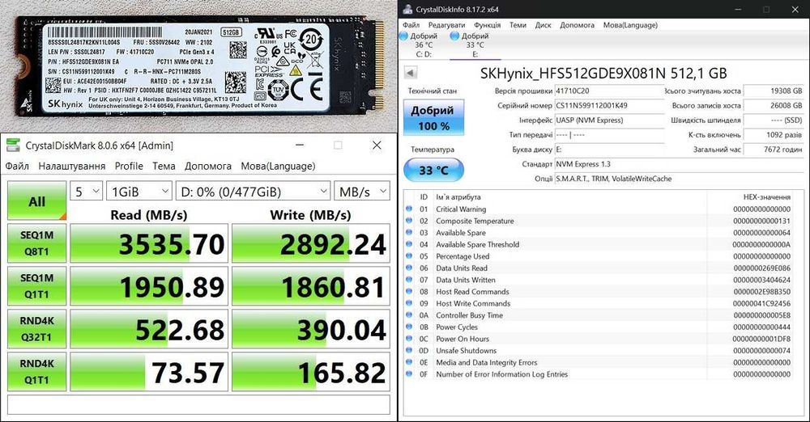Click status dot of Unsafe Shutdowns row
Image resolution: width=810 pixels, height=422 pixels.
pos(409,351)
